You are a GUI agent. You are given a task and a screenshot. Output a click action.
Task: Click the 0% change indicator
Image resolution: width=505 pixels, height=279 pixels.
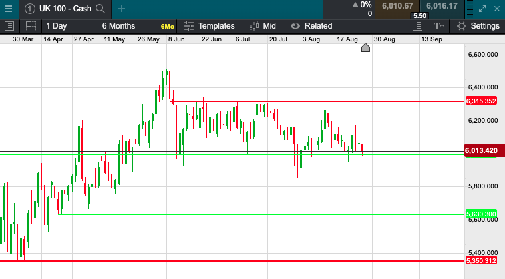pos(363,5)
